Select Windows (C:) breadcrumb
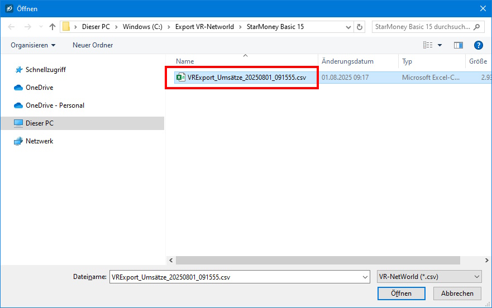This screenshot has height=308, width=492. [x=142, y=27]
